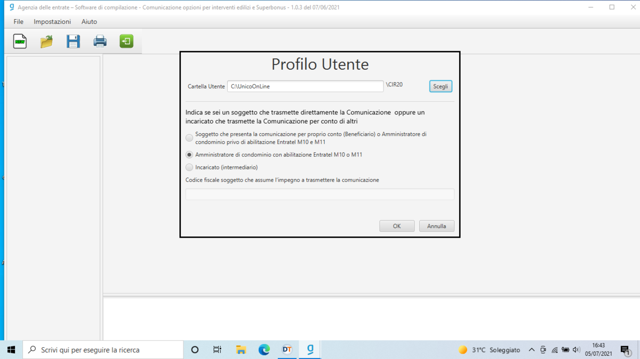Viewport: 640px width, 359px height.
Task: Print the communication form
Action: pos(100,41)
